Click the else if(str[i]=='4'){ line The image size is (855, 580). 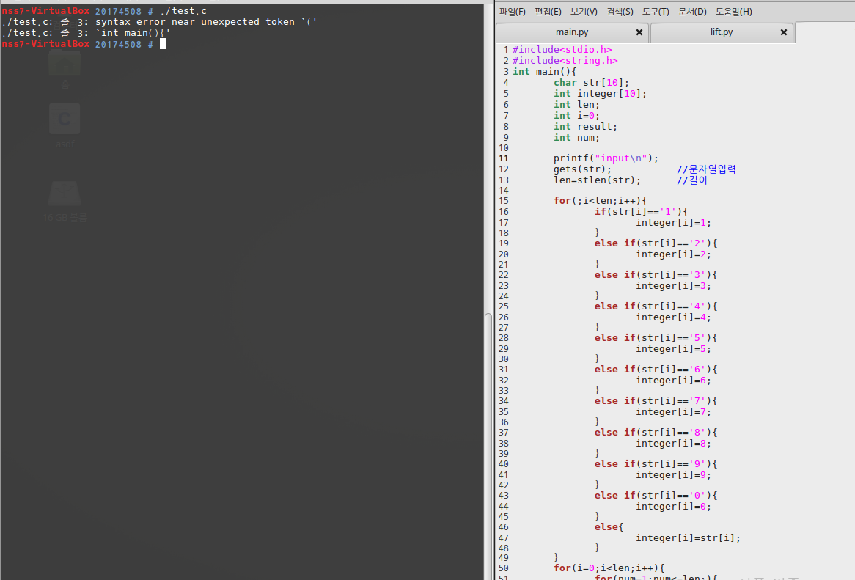pos(656,306)
